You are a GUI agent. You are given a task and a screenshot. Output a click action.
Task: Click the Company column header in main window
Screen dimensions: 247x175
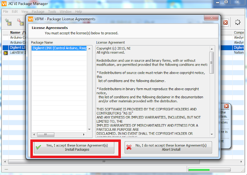[x=239, y=32]
